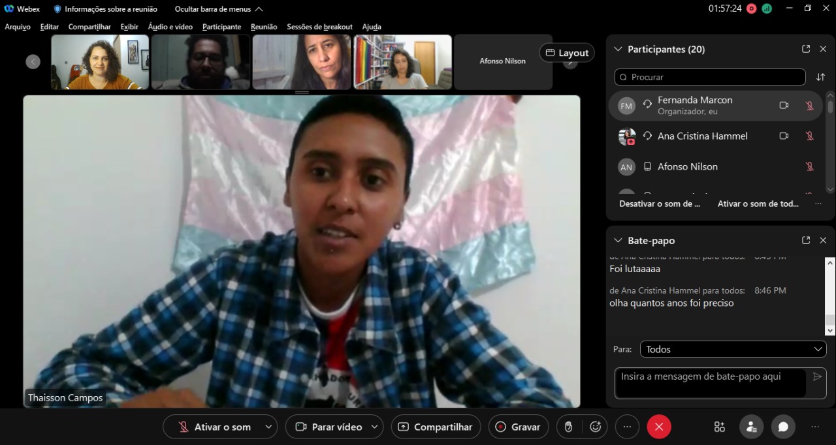Viewport: 836px width, 445px height.
Task: Stop camera with Parar vídeo button
Action: pos(329,427)
